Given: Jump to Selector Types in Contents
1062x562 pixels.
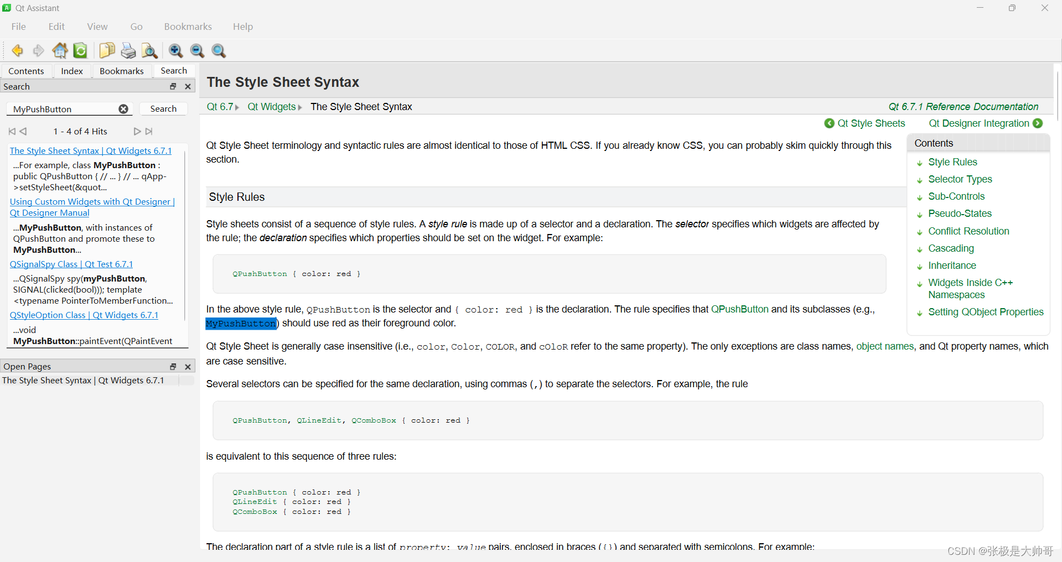Looking at the screenshot, I should 960,179.
